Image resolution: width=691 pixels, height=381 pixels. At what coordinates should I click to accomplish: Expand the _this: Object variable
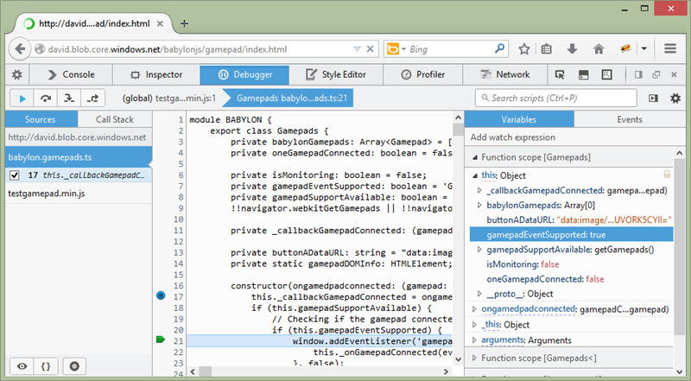tap(474, 325)
